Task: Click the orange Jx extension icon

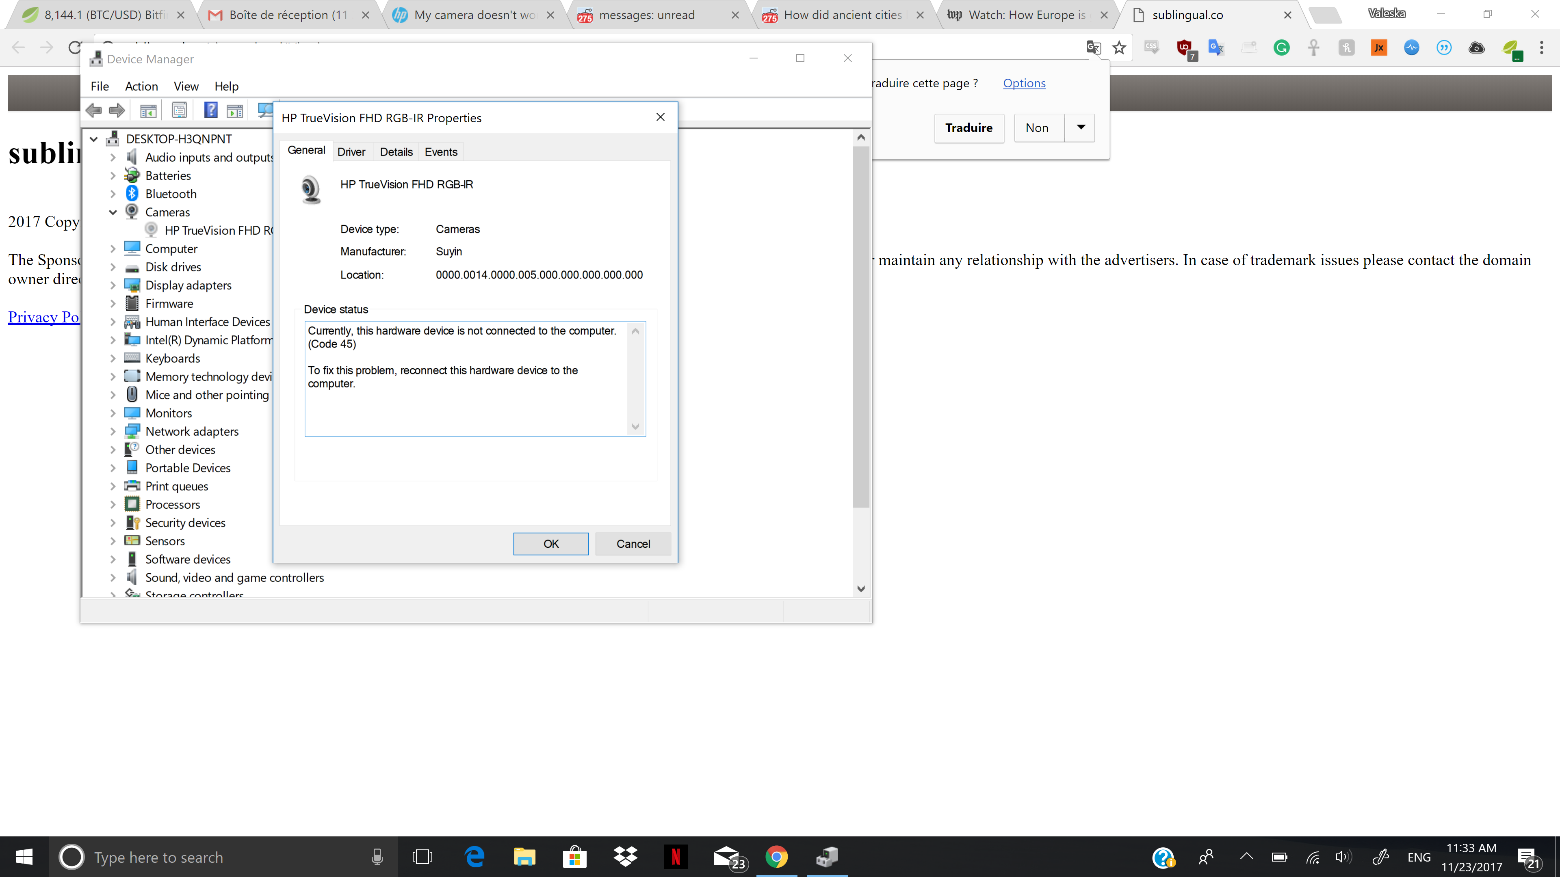Action: [x=1379, y=48]
